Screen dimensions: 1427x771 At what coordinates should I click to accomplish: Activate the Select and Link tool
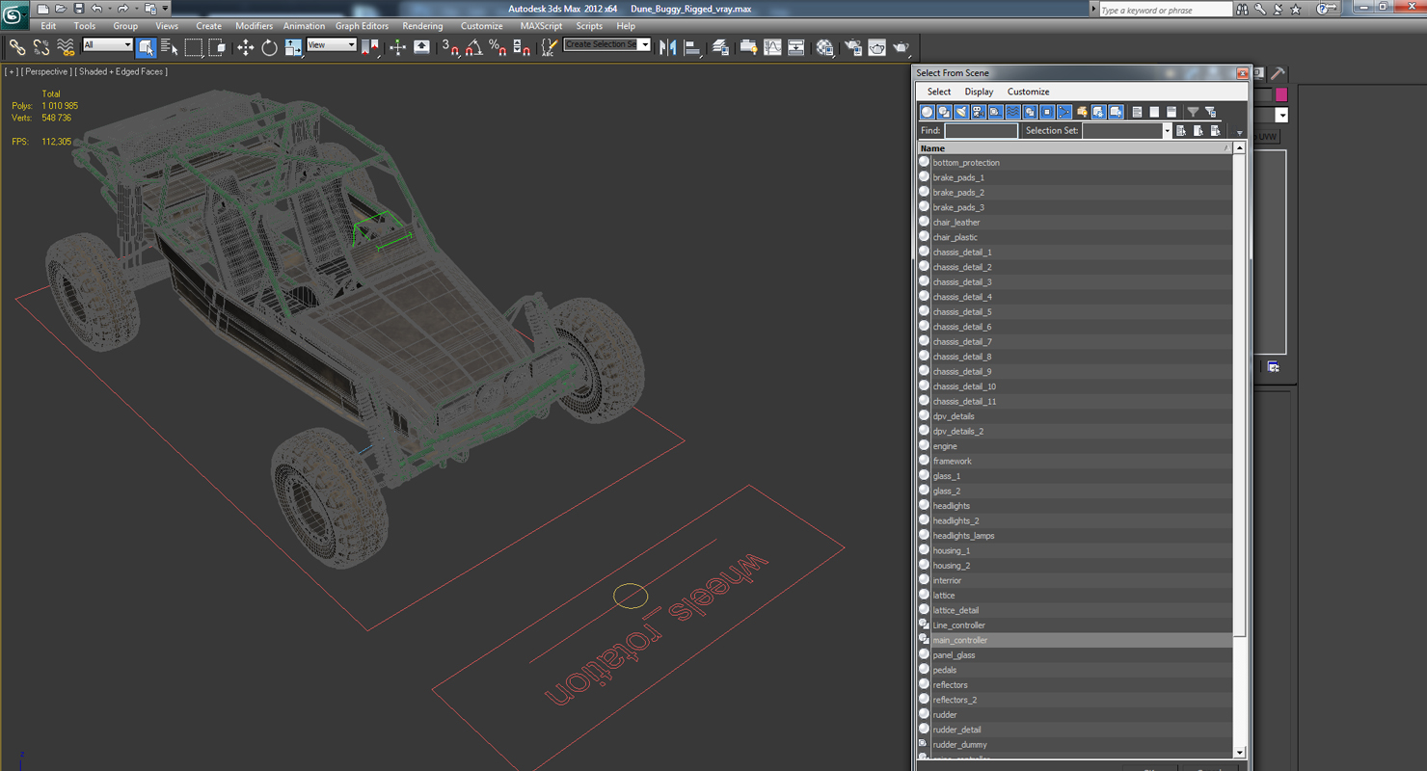point(17,47)
